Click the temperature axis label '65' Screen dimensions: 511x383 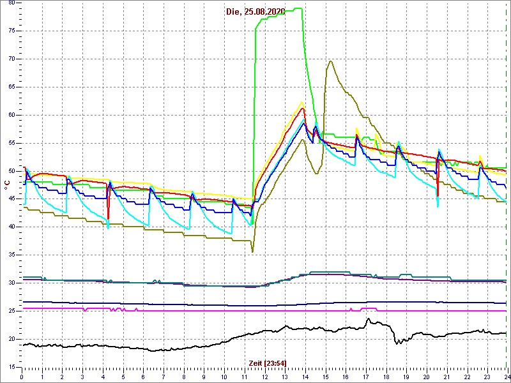click(11, 87)
